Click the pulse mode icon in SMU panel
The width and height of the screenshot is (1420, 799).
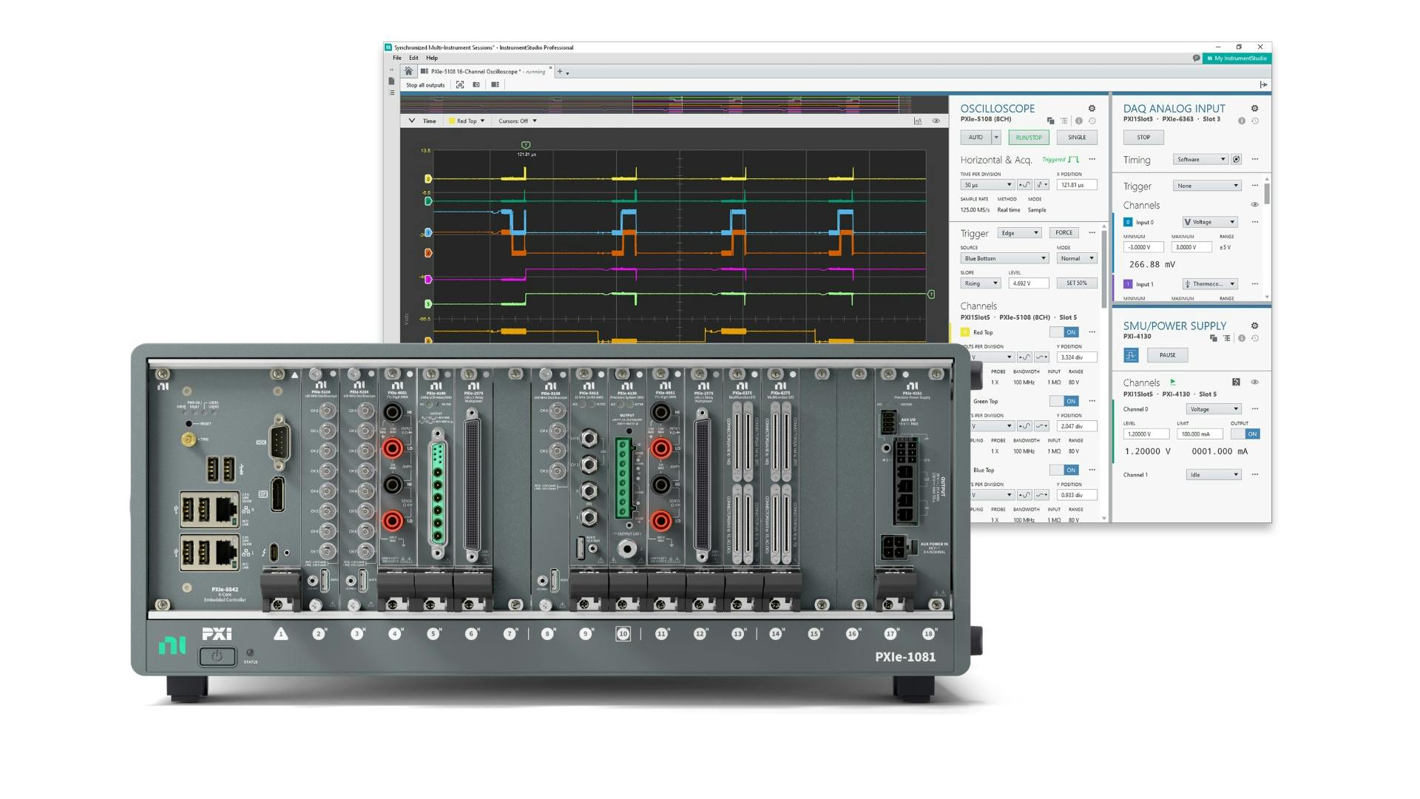(1131, 355)
